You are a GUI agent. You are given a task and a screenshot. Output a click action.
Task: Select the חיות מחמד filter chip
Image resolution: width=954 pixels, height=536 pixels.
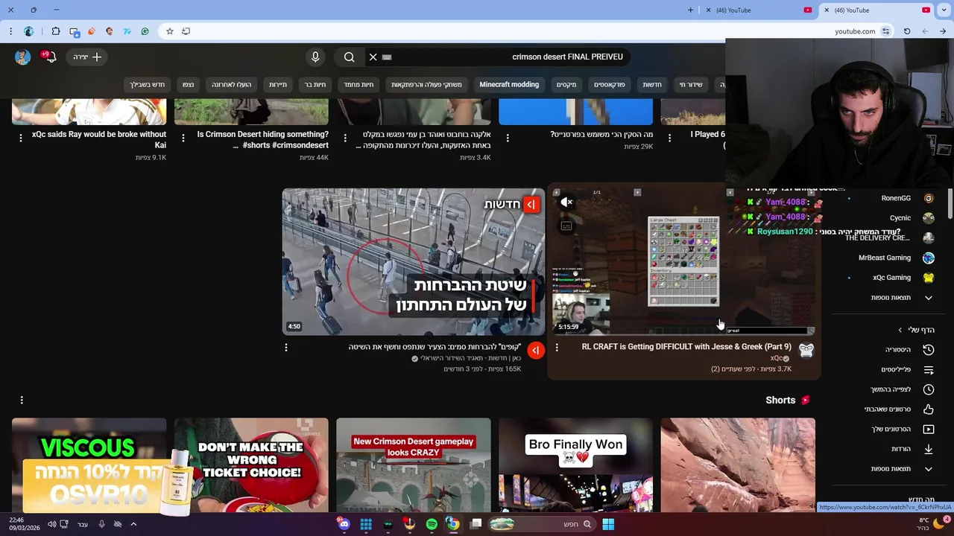(358, 85)
